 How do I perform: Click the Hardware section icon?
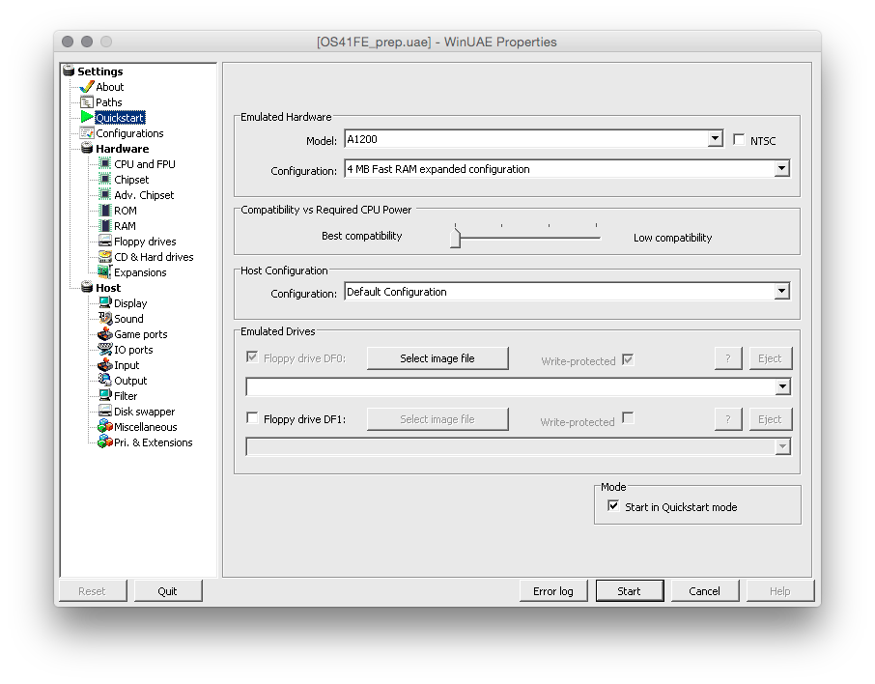[87, 149]
